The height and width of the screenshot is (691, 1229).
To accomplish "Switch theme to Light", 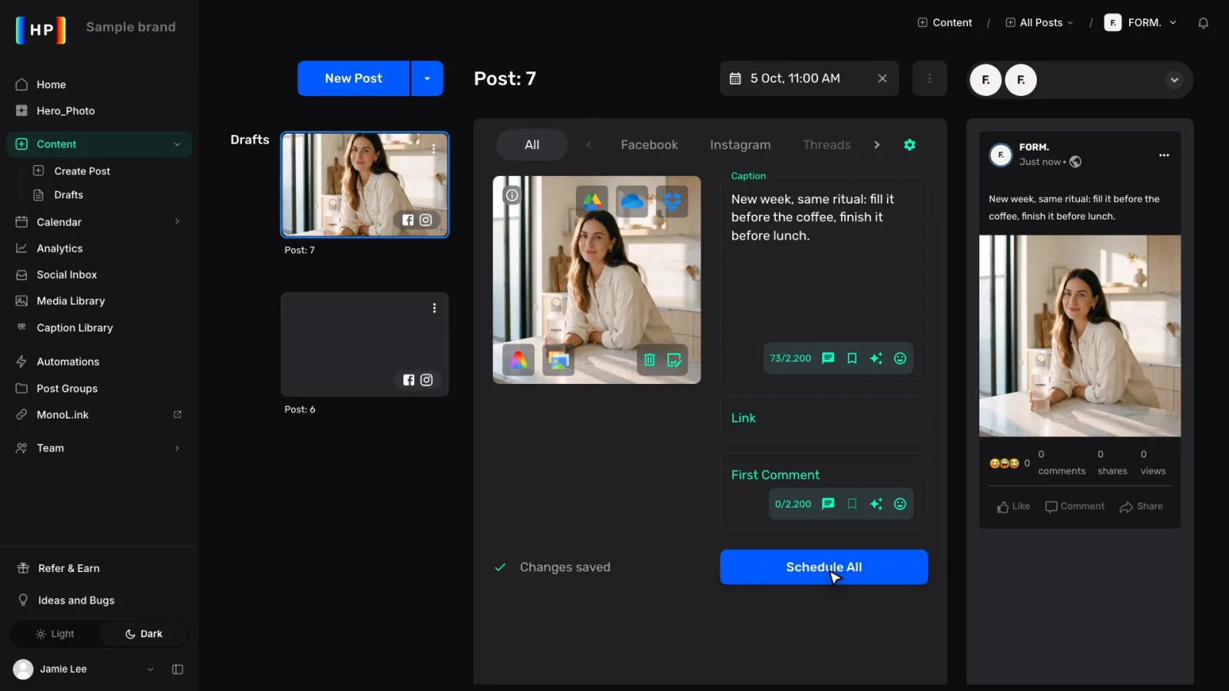I will click(55, 634).
